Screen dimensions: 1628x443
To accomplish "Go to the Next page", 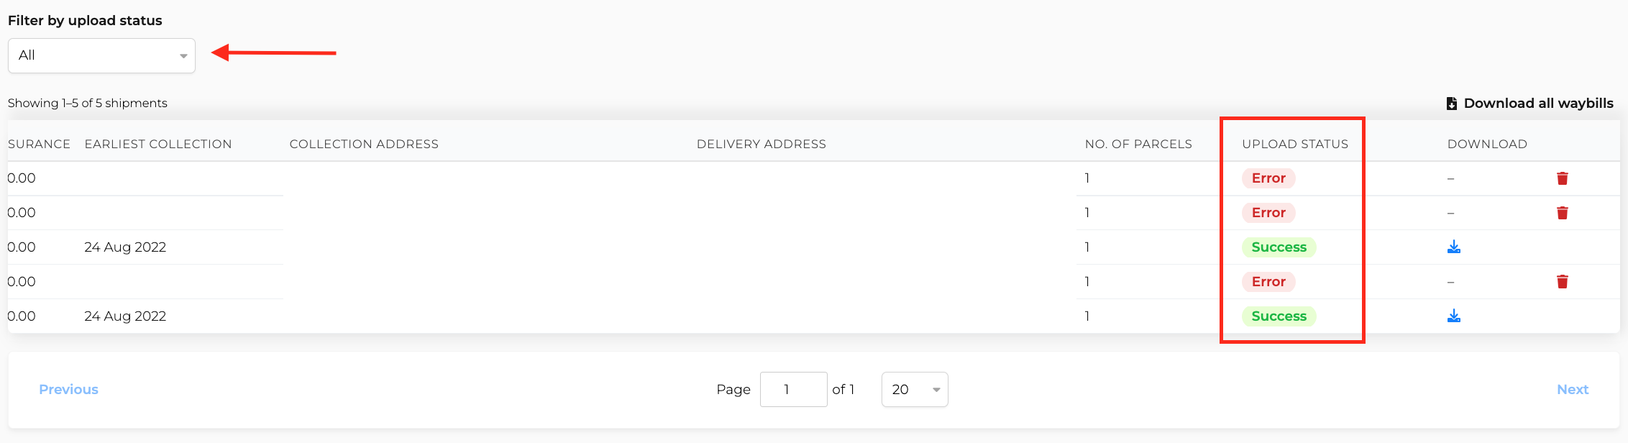I will pyautogui.click(x=1572, y=389).
